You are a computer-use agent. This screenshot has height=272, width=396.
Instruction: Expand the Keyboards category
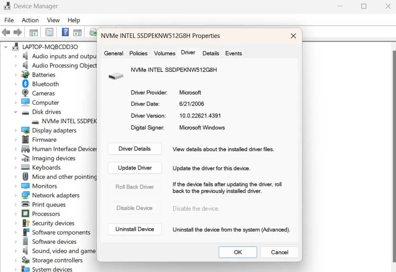pos(16,167)
